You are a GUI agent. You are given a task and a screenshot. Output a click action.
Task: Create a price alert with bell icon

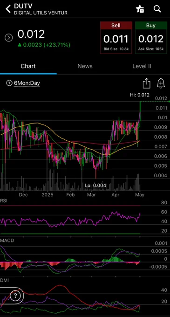[x=161, y=83]
